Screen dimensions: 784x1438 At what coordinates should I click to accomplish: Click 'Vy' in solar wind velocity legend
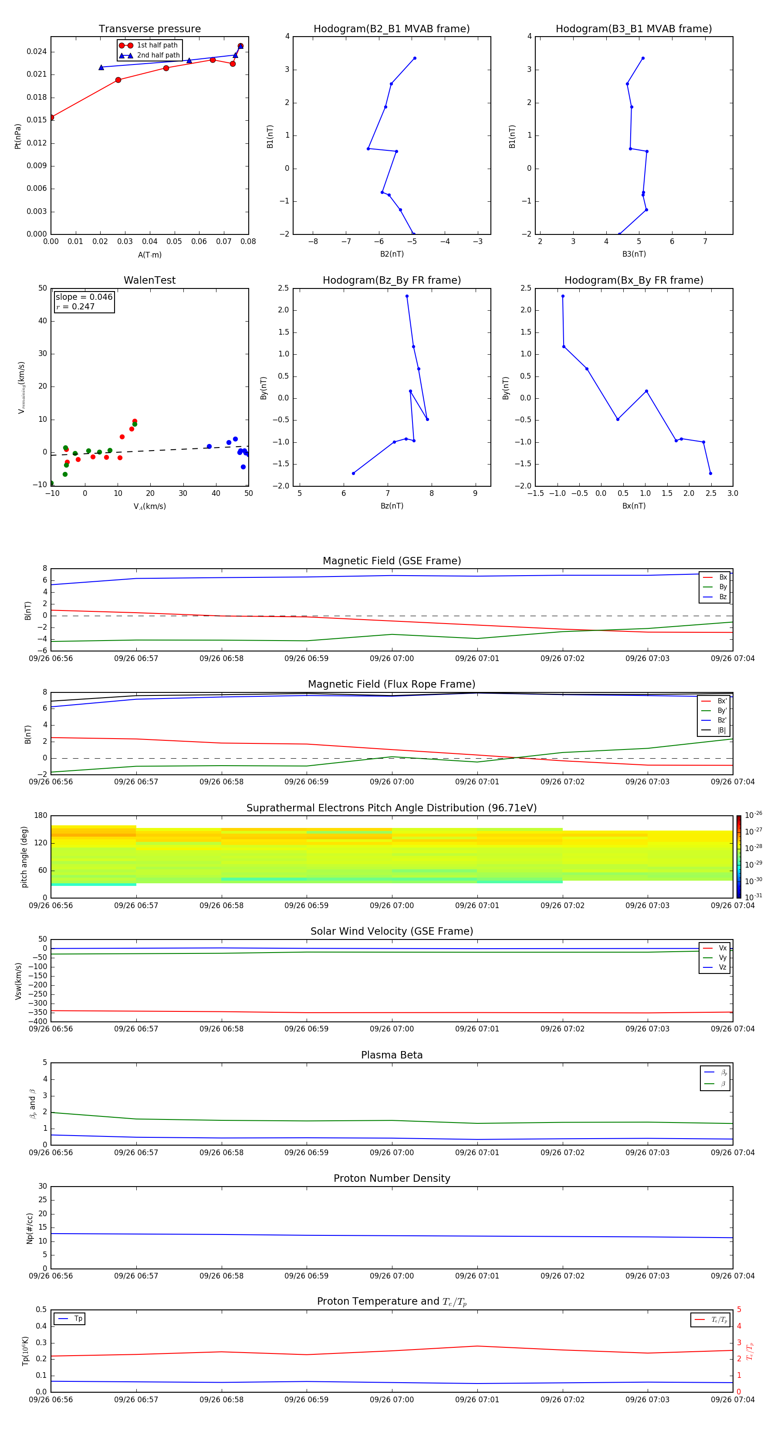715,957
